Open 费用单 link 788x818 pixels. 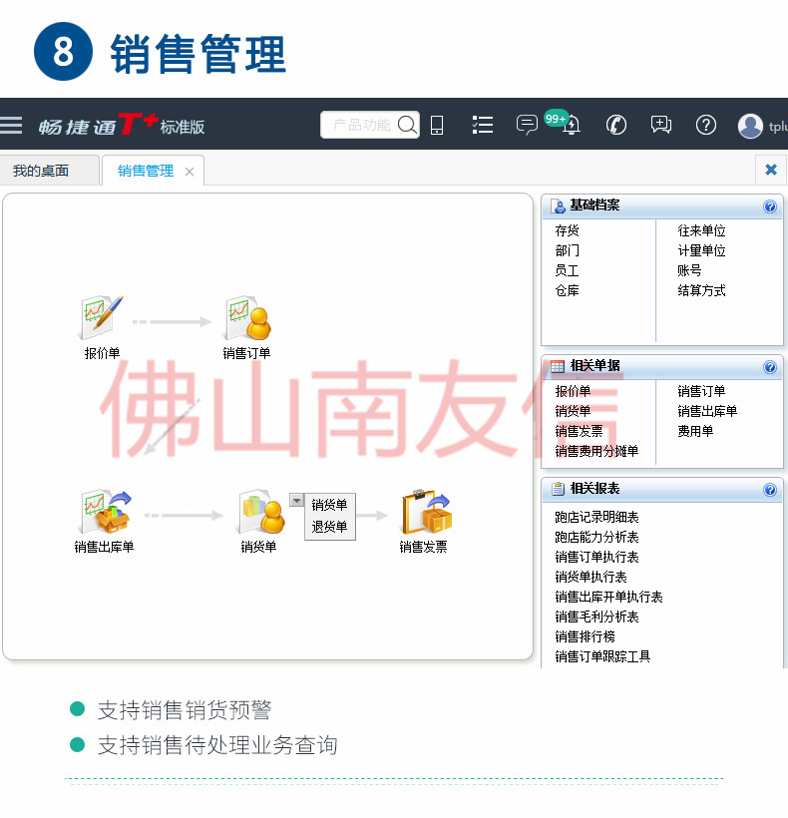(695, 431)
